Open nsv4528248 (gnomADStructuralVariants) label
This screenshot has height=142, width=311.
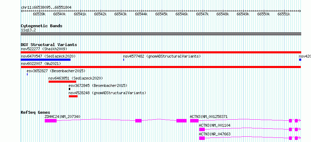click(x=107, y=93)
